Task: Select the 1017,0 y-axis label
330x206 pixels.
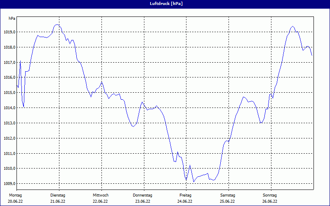Action: point(9,63)
